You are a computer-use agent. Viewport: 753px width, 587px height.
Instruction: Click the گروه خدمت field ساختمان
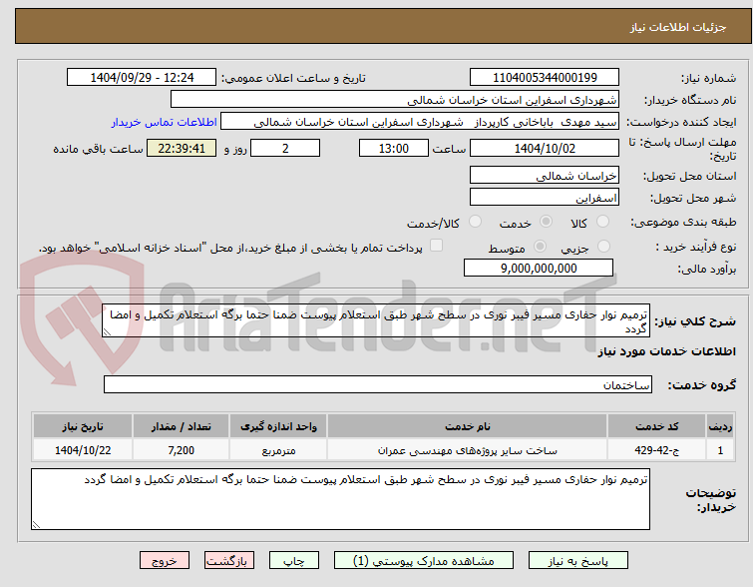click(x=378, y=384)
